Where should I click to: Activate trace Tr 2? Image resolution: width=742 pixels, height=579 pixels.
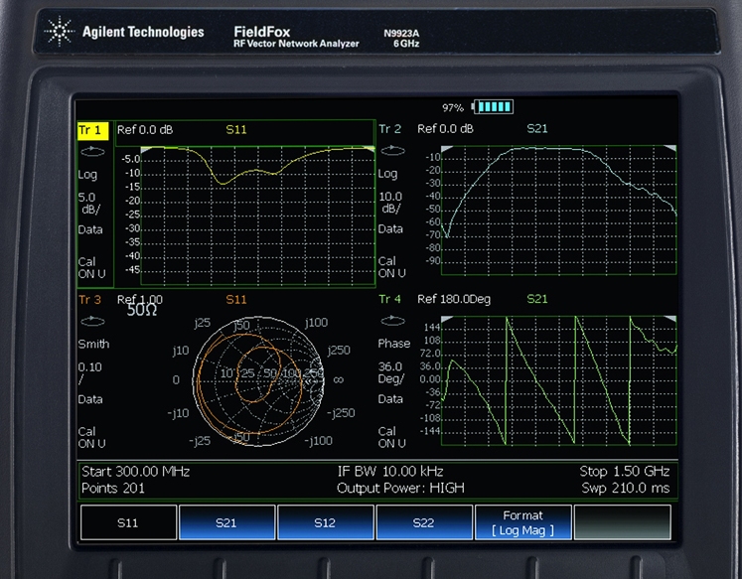(x=389, y=129)
